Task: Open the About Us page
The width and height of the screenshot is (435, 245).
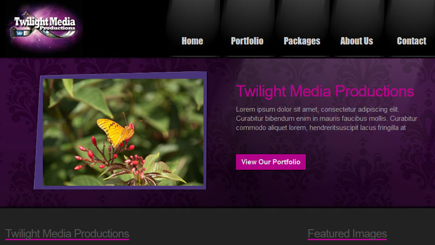Action: (x=356, y=41)
